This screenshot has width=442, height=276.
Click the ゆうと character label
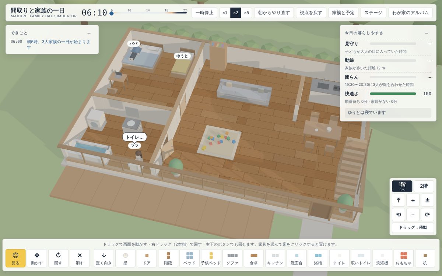(182, 56)
